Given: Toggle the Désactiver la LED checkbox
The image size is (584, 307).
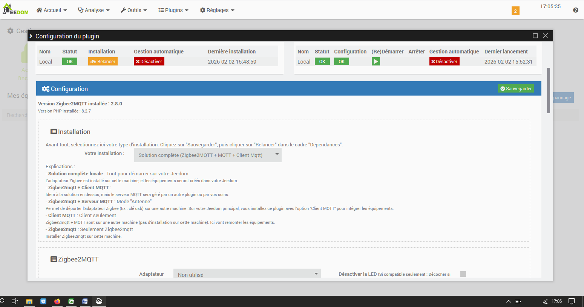Looking at the screenshot, I should tap(463, 274).
